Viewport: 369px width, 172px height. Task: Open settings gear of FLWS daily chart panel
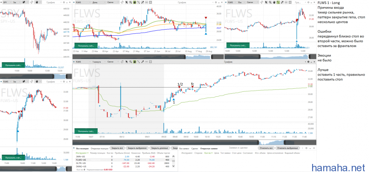(x=216, y=2)
